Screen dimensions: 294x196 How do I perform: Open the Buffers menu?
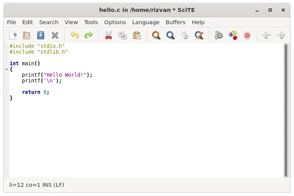(x=175, y=22)
